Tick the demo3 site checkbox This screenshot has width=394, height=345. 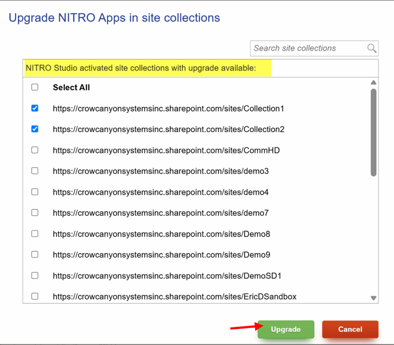click(x=35, y=171)
